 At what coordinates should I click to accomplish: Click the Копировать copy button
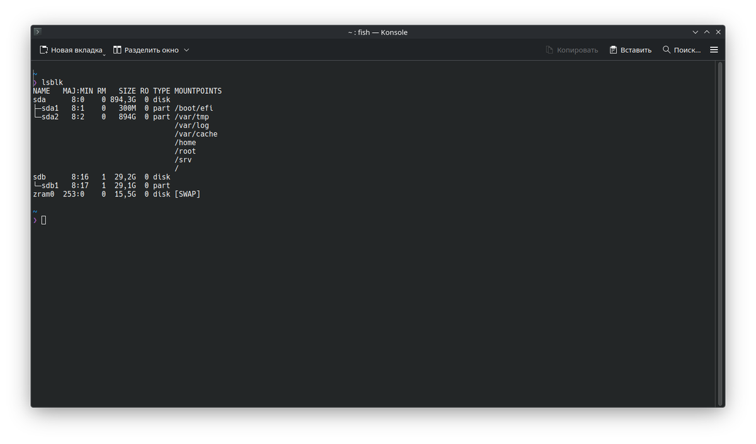click(572, 50)
